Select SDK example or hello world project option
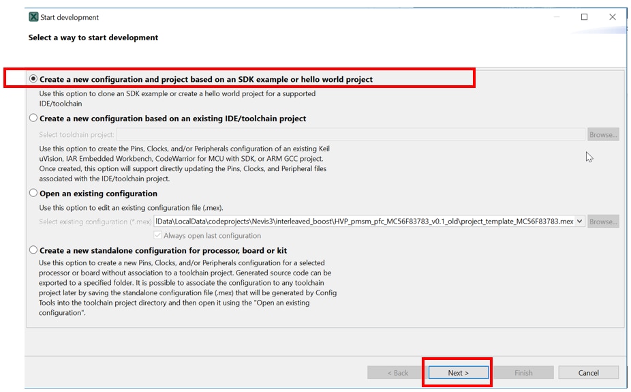 click(x=33, y=79)
